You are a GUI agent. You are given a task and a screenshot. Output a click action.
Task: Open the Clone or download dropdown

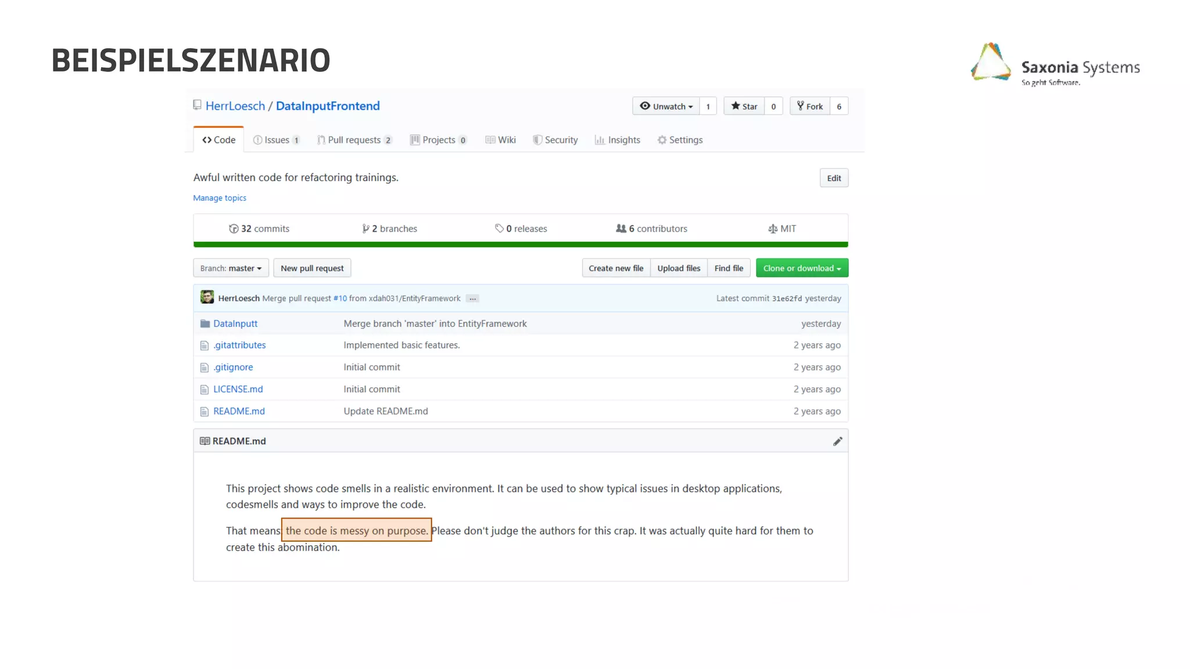(x=802, y=268)
